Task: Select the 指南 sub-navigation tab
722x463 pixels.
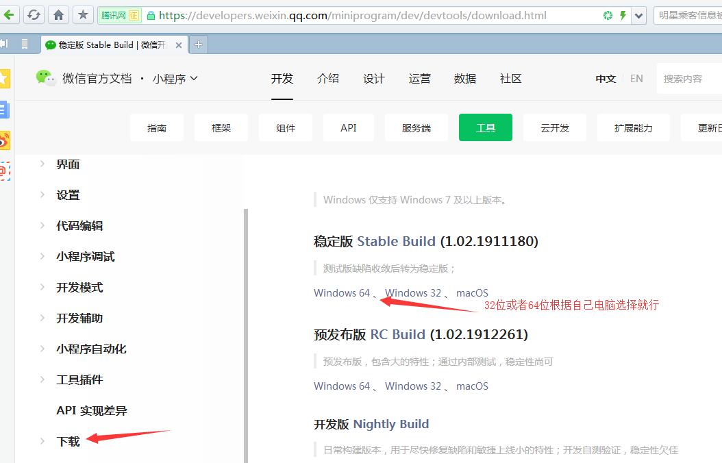Action: pos(157,127)
